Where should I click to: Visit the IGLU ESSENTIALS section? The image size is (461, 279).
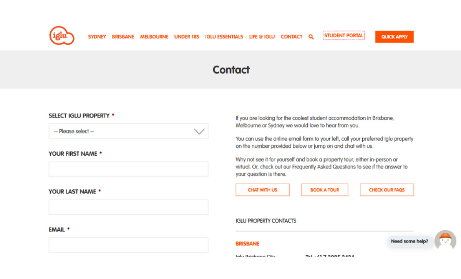point(224,36)
